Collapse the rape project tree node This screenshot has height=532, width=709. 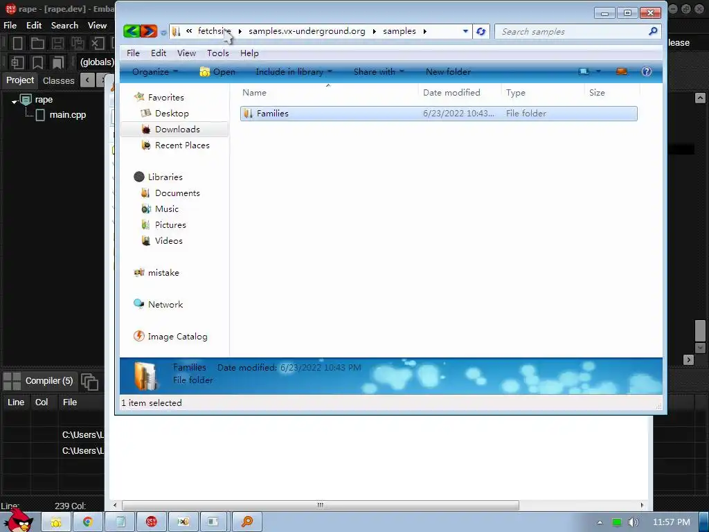pyautogui.click(x=15, y=102)
